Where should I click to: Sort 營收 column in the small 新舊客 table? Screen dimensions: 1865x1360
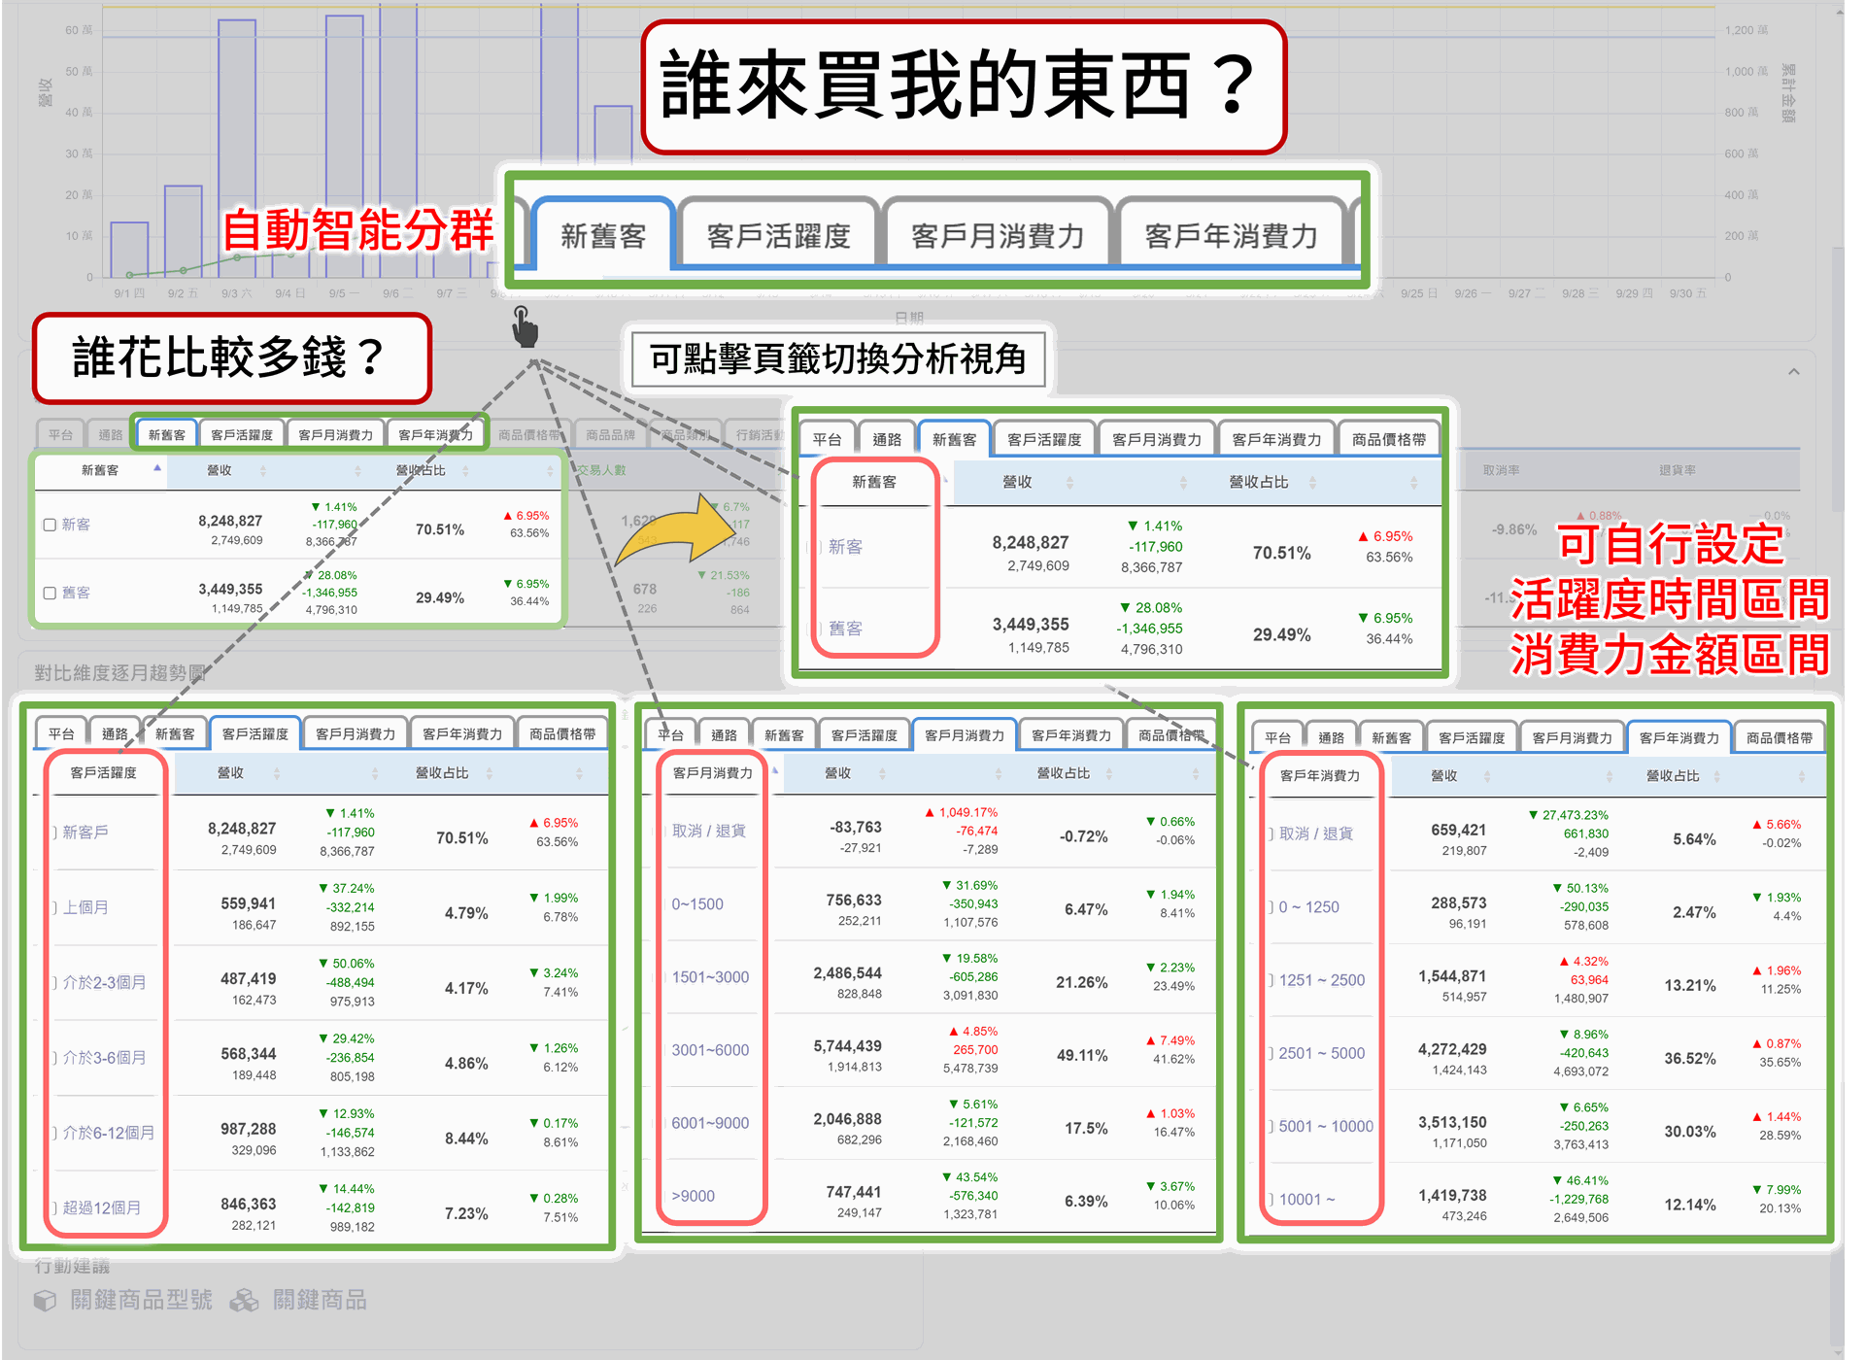coord(262,471)
